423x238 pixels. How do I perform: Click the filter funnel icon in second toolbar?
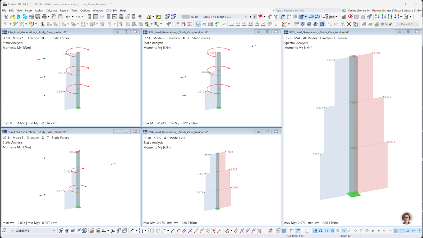168,24
